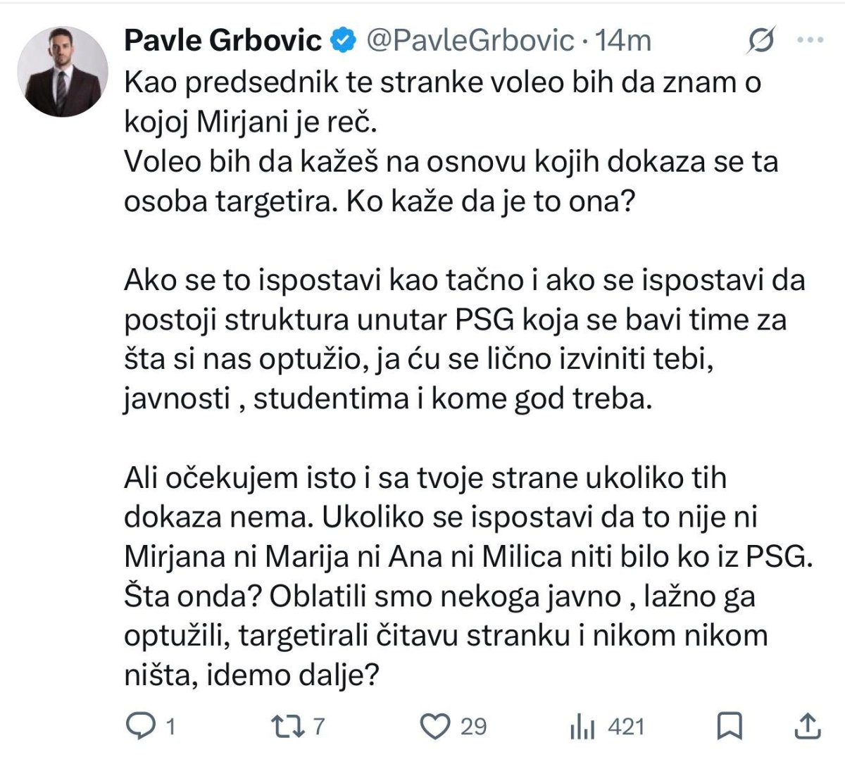
Task: Click the like count of 29
Action: (474, 726)
